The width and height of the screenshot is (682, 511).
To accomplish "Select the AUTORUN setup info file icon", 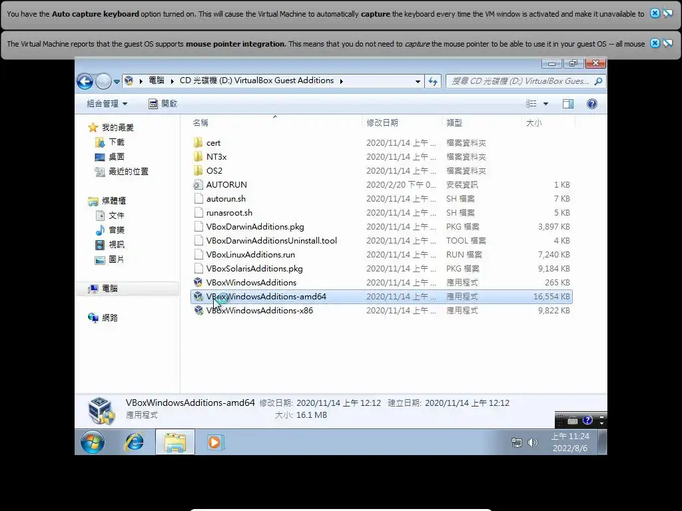I will 198,185.
